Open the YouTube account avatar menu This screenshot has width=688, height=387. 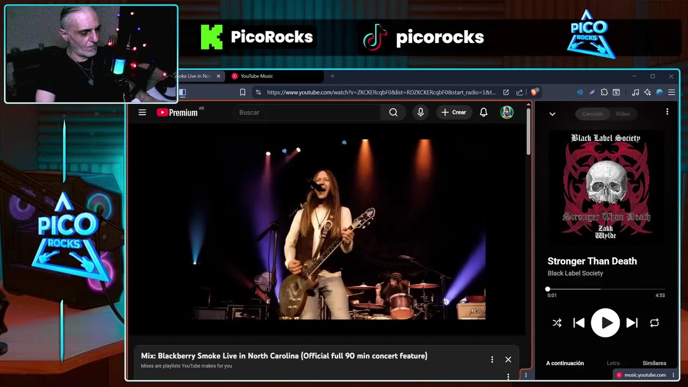507,112
